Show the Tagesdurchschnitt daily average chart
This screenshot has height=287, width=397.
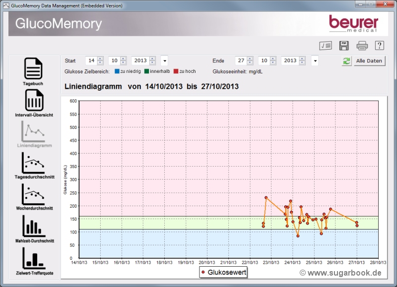coord(34,166)
